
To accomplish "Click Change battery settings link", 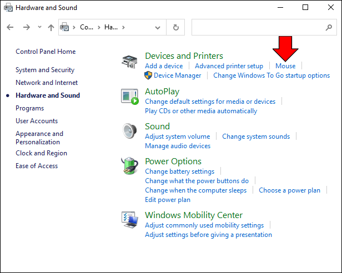I will pyautogui.click(x=179, y=171).
